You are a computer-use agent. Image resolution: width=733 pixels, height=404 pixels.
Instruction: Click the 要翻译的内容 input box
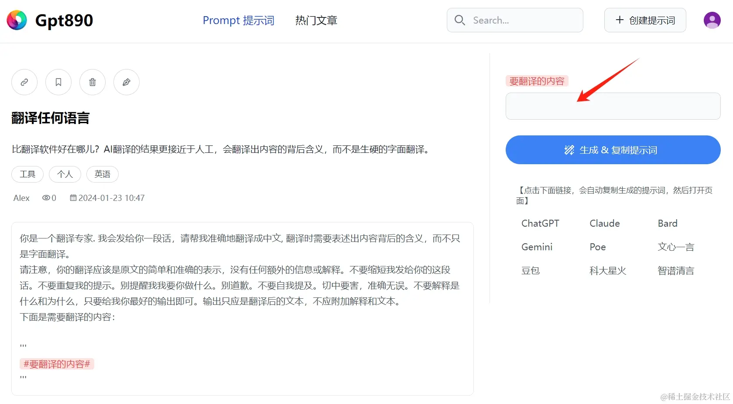[612, 106]
